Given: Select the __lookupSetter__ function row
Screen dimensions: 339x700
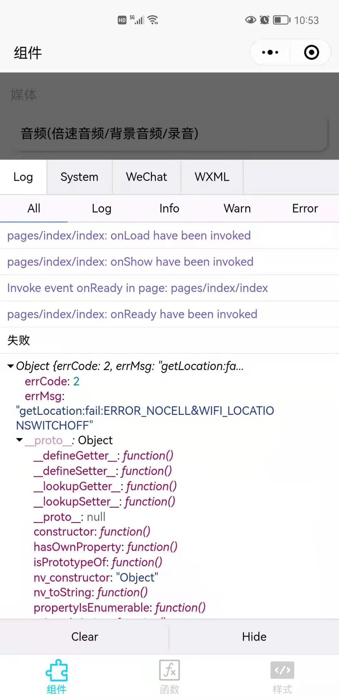Looking at the screenshot, I should click(x=105, y=502).
